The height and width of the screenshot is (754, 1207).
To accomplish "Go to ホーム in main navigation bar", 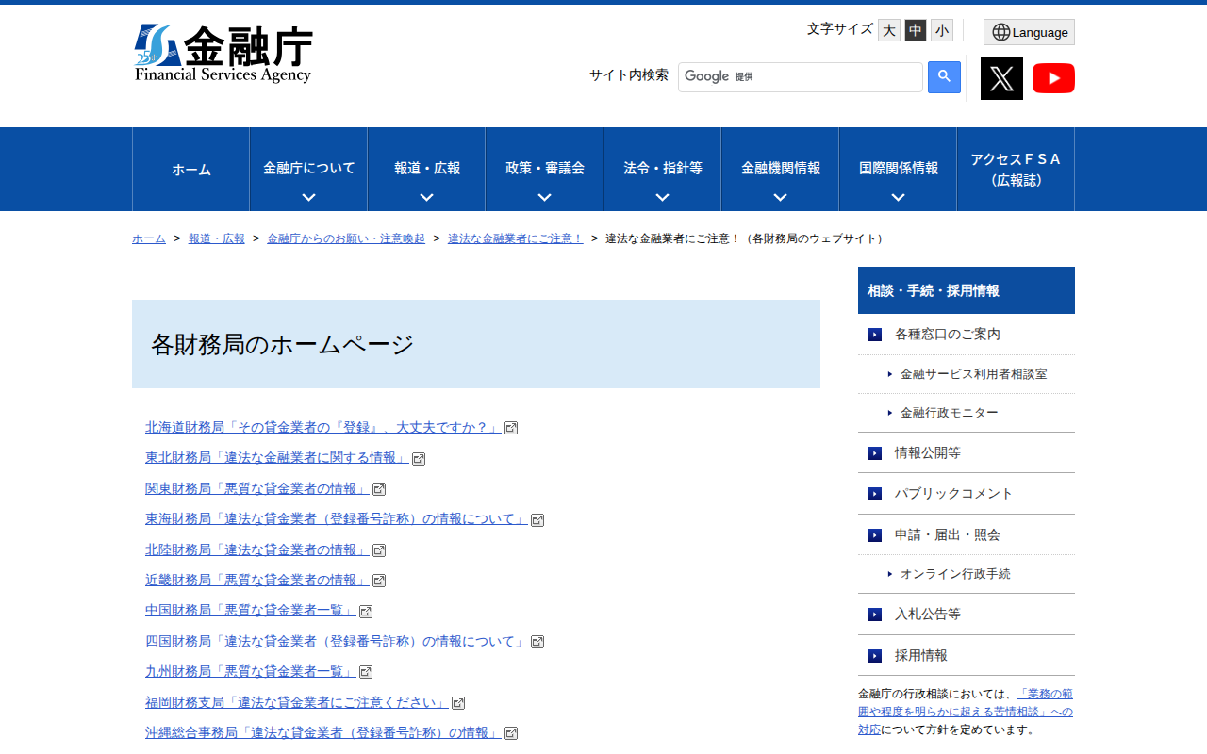I will (191, 170).
